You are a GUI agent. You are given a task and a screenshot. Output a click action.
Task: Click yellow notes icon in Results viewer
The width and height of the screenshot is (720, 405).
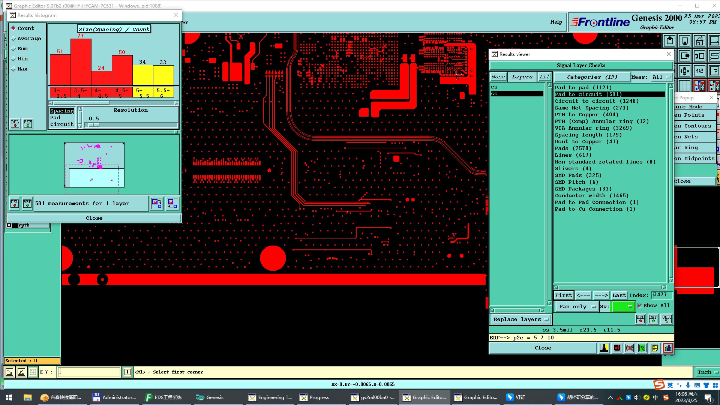(655, 348)
